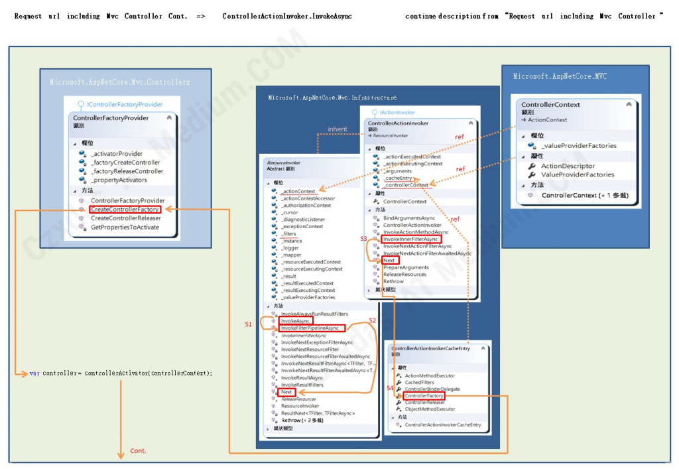Collapse the 屬性 section in ControllerActionInvoker
The height and width of the screenshot is (471, 679).
[369, 194]
